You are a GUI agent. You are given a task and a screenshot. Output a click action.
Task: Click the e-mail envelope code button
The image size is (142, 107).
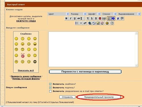(x=94, y=23)
